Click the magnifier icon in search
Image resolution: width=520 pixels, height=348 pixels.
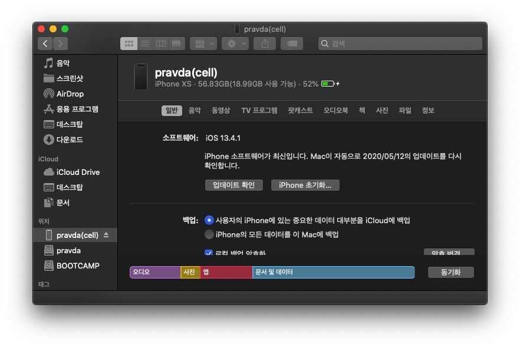coord(325,44)
